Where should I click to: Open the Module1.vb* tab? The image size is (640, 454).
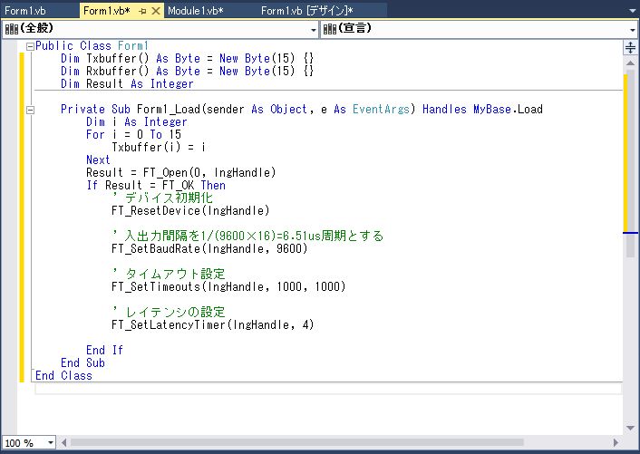[196, 11]
